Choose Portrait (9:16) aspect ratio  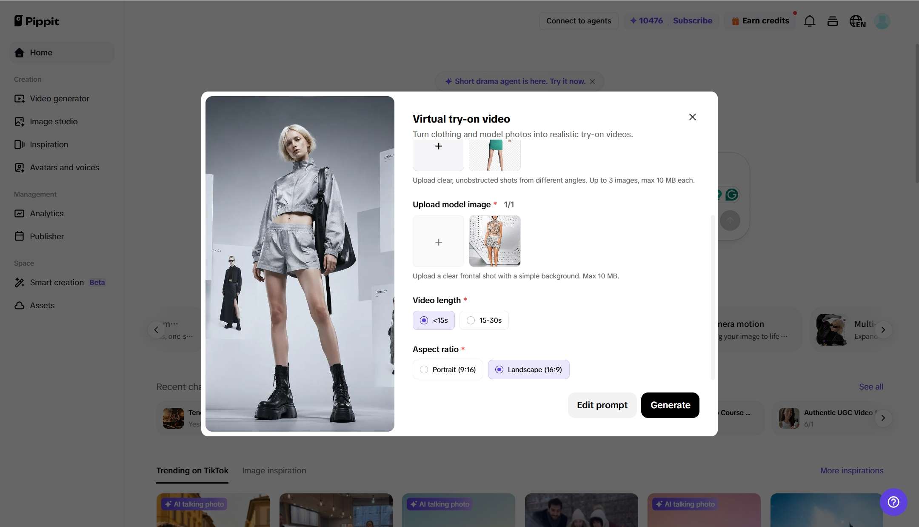pos(448,369)
